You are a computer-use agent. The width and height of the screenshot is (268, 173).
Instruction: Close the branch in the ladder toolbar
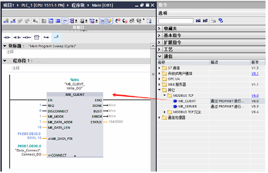point(56,37)
